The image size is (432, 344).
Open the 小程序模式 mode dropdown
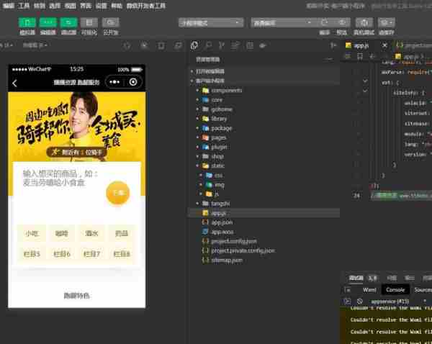click(x=209, y=22)
